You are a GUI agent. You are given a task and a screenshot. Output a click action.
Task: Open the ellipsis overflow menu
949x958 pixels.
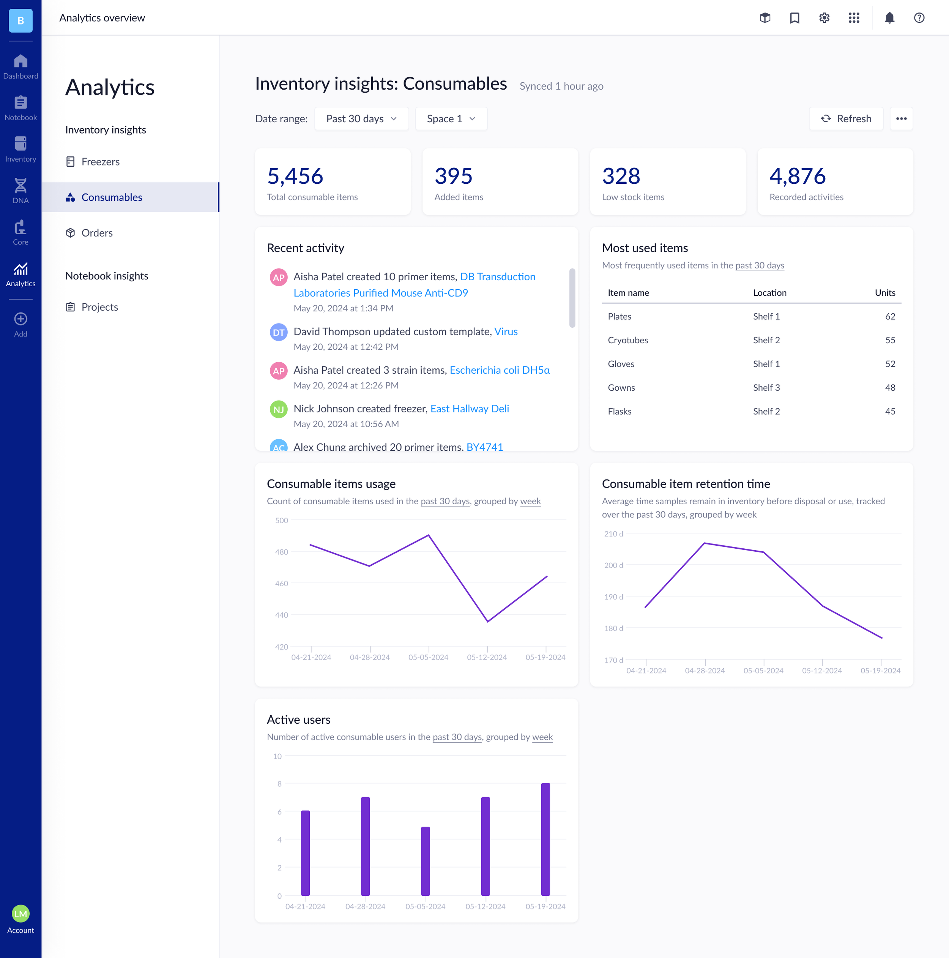(902, 118)
